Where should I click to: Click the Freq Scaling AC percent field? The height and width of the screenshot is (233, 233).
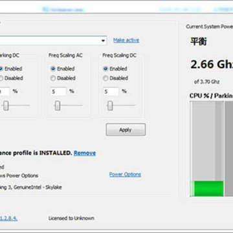point(58,91)
